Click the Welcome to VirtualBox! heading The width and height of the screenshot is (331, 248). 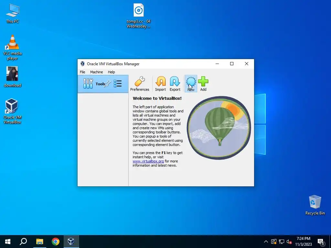[x=157, y=98]
